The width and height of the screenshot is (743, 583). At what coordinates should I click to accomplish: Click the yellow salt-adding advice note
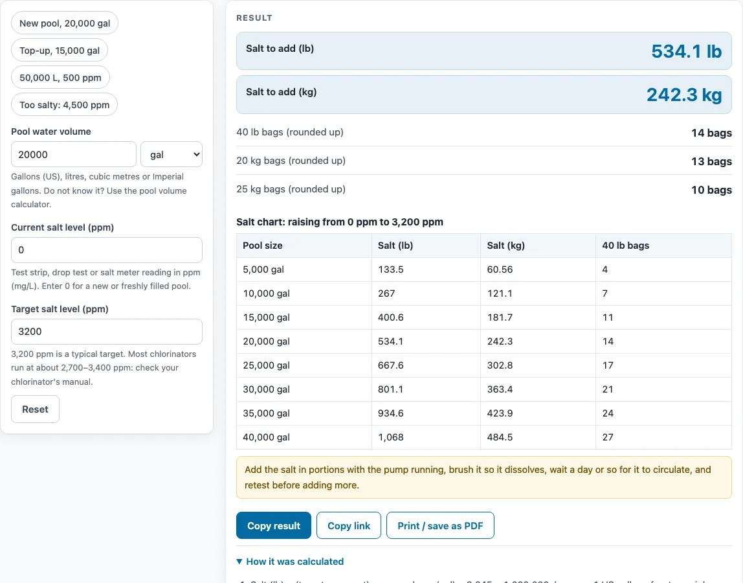(x=484, y=477)
